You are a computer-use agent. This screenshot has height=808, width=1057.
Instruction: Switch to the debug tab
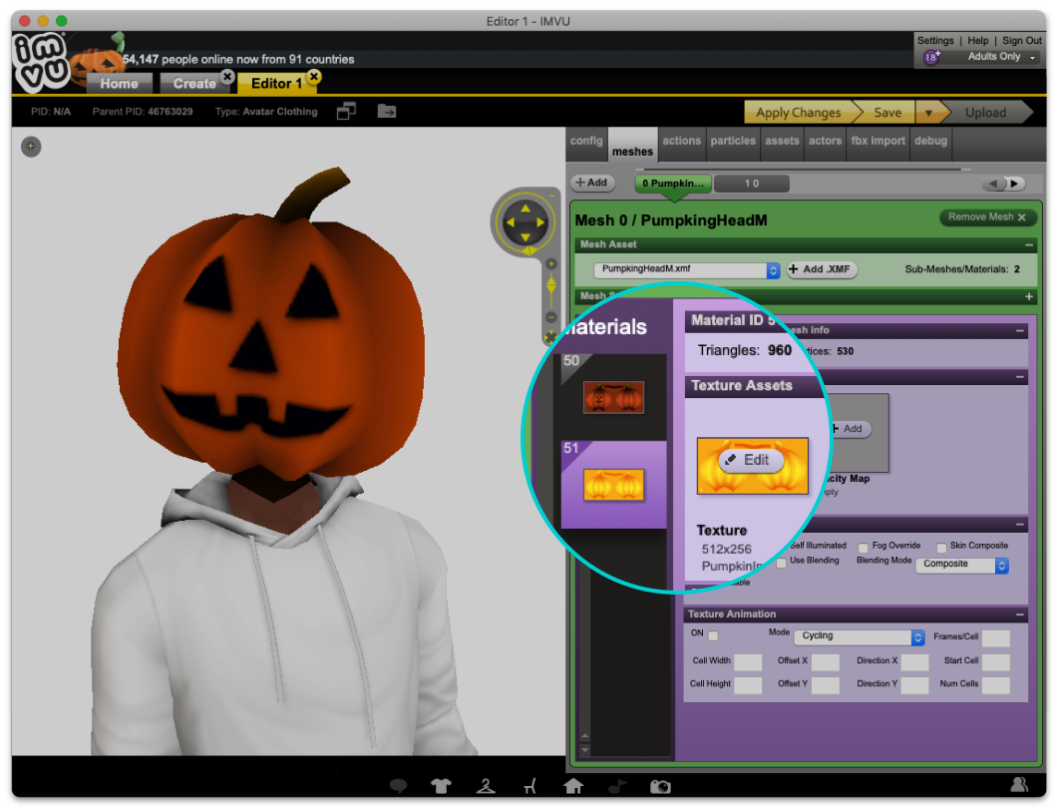tap(931, 141)
